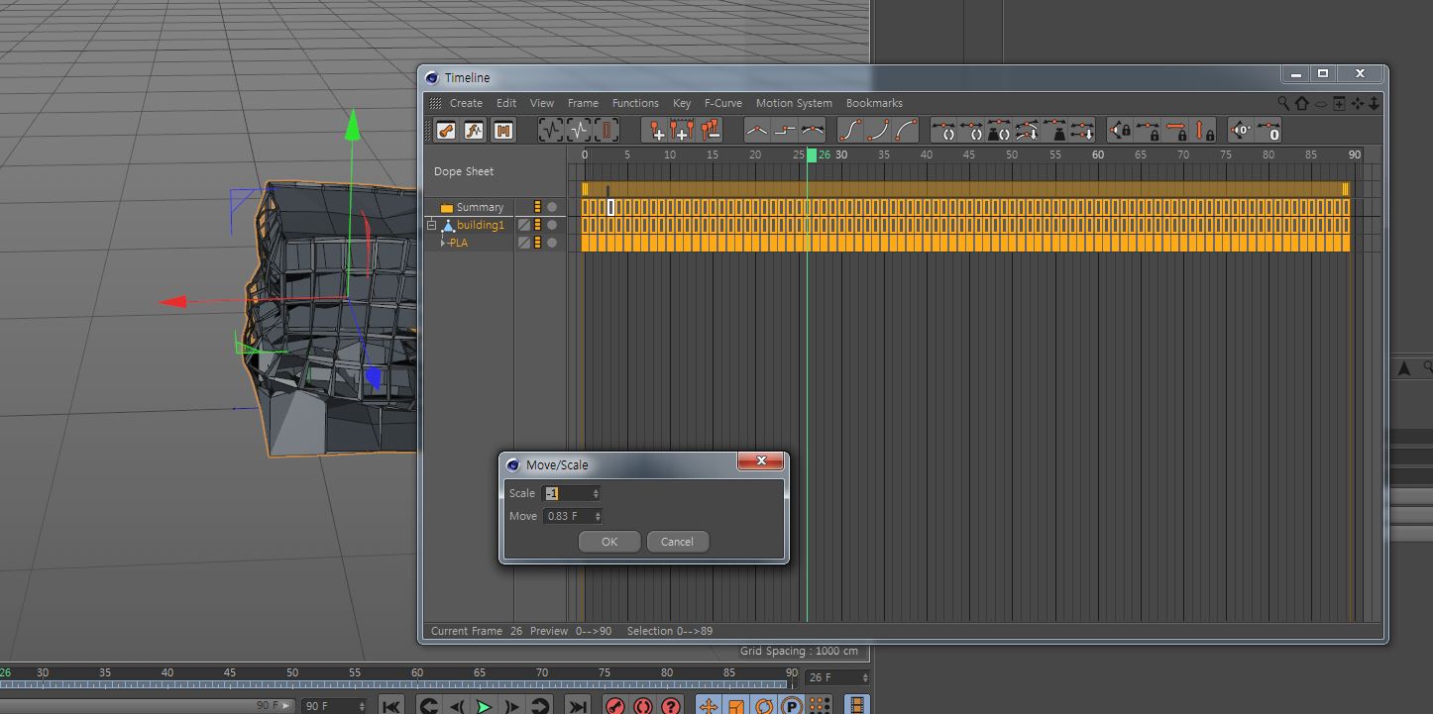Switch to F-Curve mode icon
Viewport: 1433px width, 714px height.
(475, 131)
